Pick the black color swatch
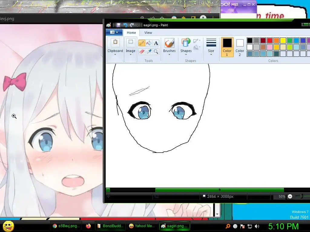Image resolution: width=310 pixels, height=232 pixels. 250,40
